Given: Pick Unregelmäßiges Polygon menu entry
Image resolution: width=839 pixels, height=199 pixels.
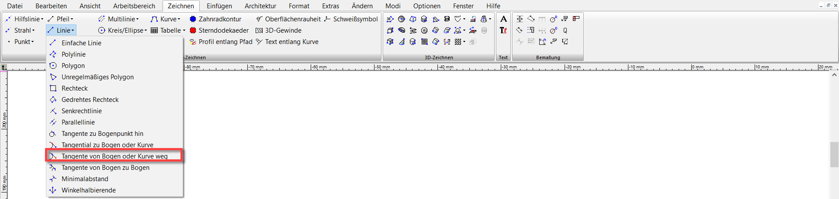Looking at the screenshot, I should coord(114,77).
